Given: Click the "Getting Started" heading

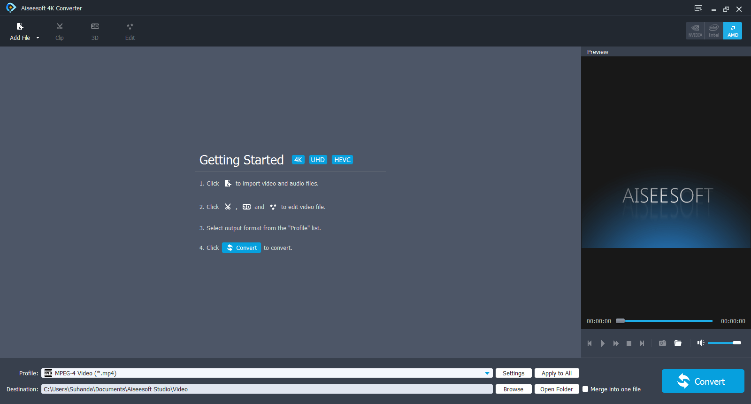Looking at the screenshot, I should coord(241,160).
